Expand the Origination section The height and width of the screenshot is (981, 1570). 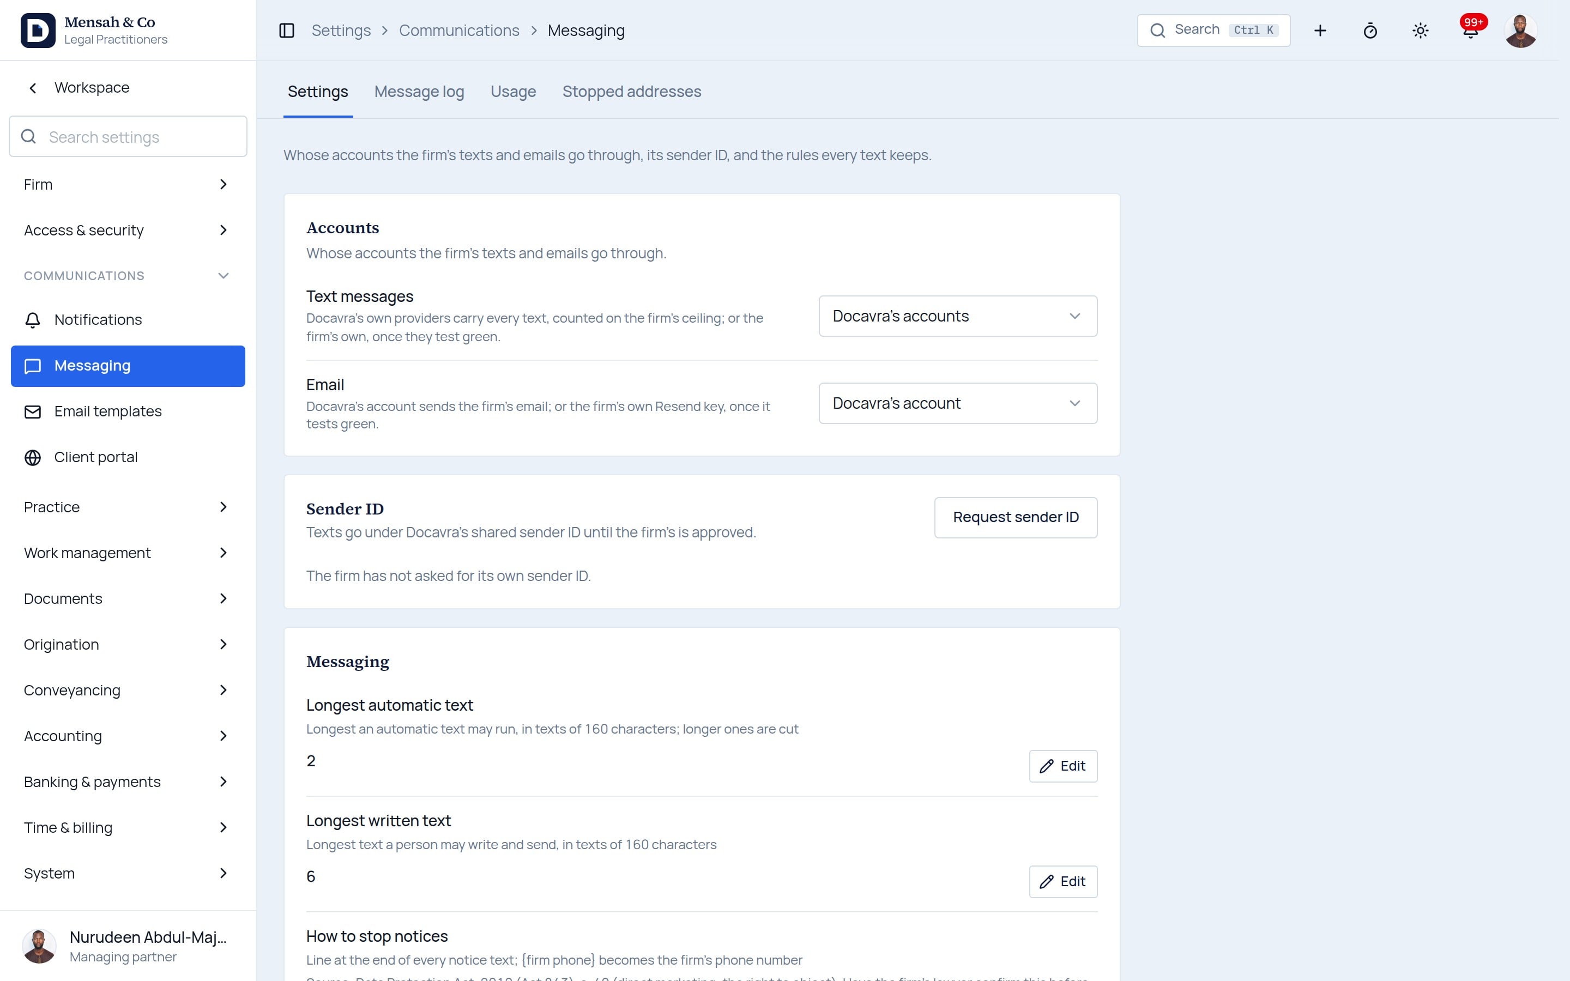coord(128,644)
